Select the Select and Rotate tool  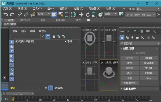(x=88, y=14)
